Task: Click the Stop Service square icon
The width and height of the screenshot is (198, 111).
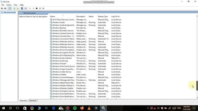Action: pyautogui.click(x=37, y=8)
